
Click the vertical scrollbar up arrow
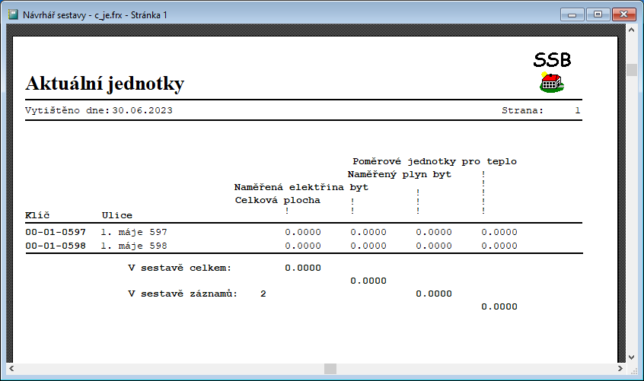pos(631,31)
